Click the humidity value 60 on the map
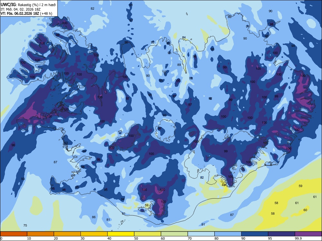The height and width of the screenshot is (241, 322). pyautogui.click(x=305, y=210)
